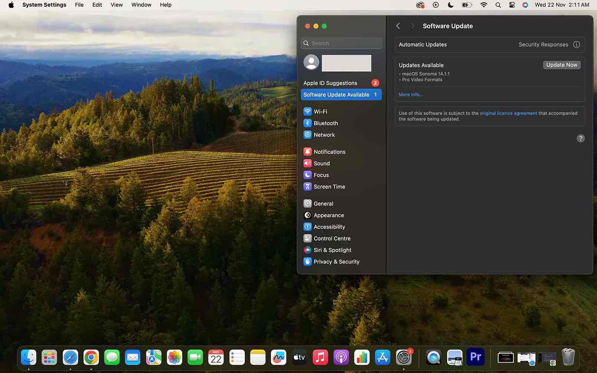The height and width of the screenshot is (373, 597).
Task: Click the info icon beside Security Responses
Action: [x=576, y=45]
